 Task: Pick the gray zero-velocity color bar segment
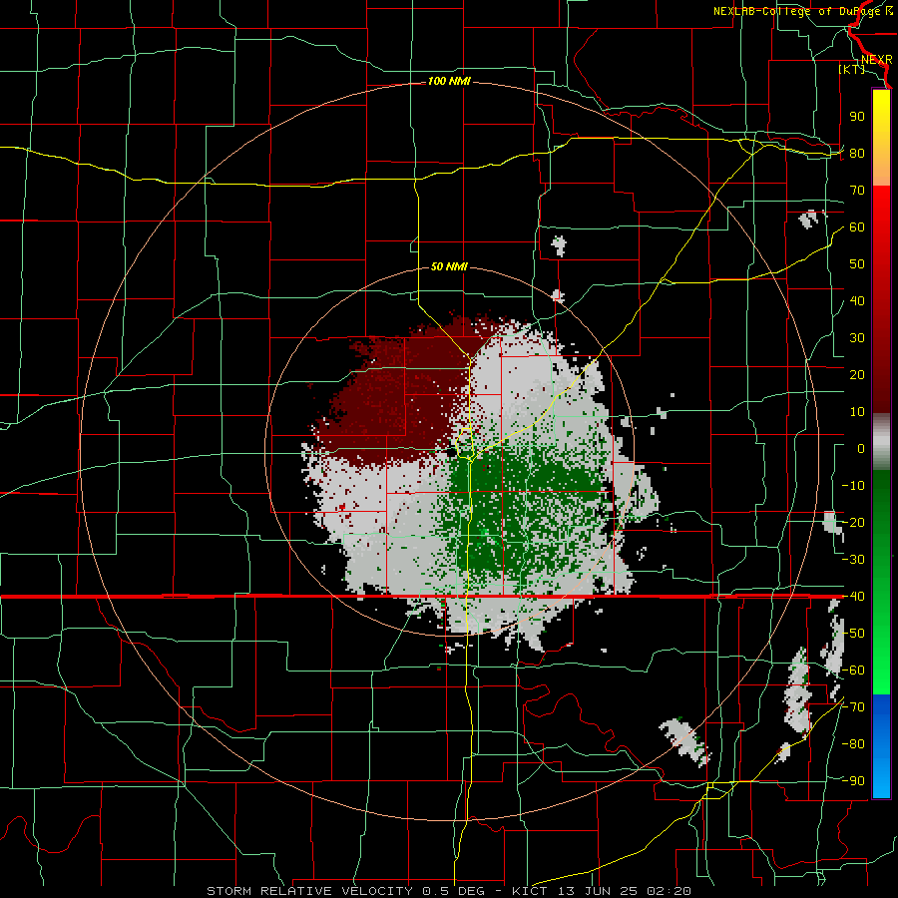pyautogui.click(x=881, y=441)
